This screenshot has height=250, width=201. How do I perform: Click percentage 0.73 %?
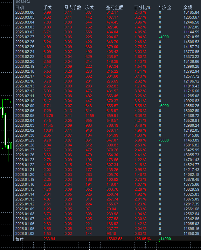click(140, 179)
